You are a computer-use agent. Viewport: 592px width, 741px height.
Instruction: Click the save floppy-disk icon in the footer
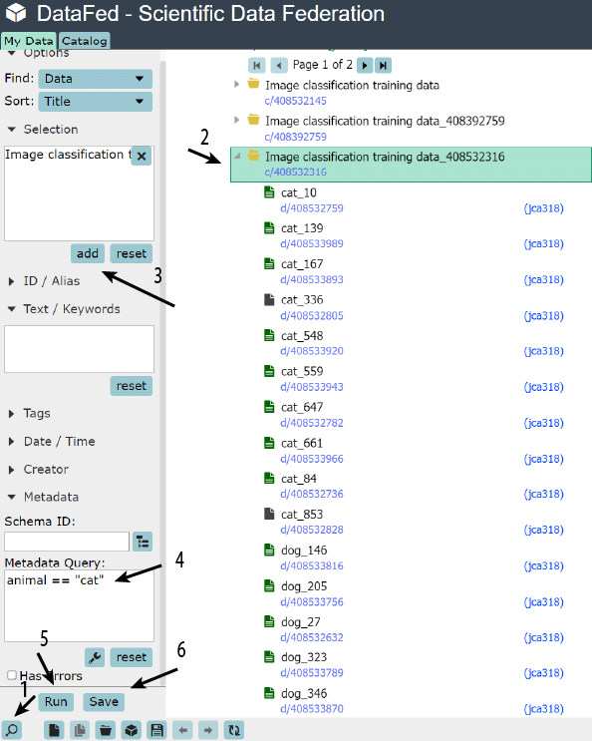coord(156,730)
